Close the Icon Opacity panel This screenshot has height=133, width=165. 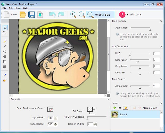161,21
